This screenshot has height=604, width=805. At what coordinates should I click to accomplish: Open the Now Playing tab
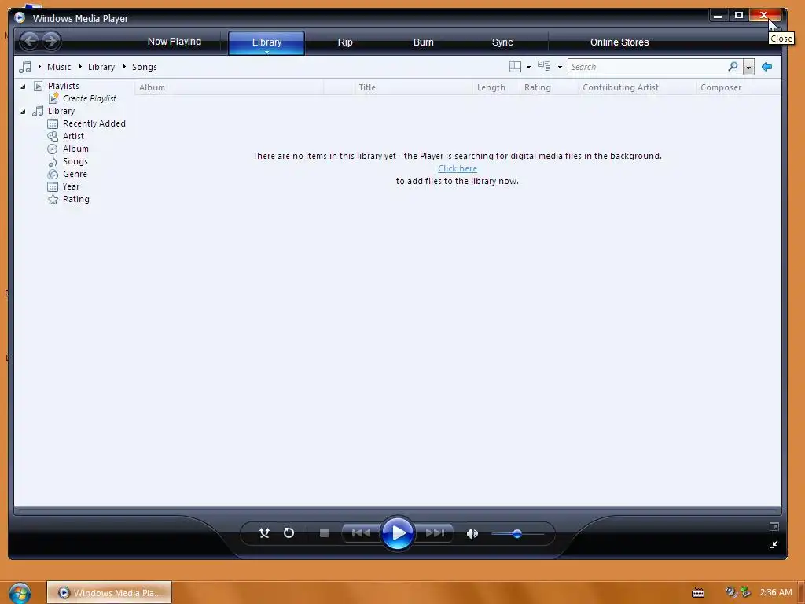pos(175,42)
